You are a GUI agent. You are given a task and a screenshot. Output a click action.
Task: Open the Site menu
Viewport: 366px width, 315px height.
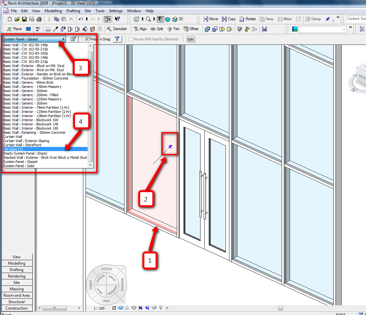coord(88,11)
